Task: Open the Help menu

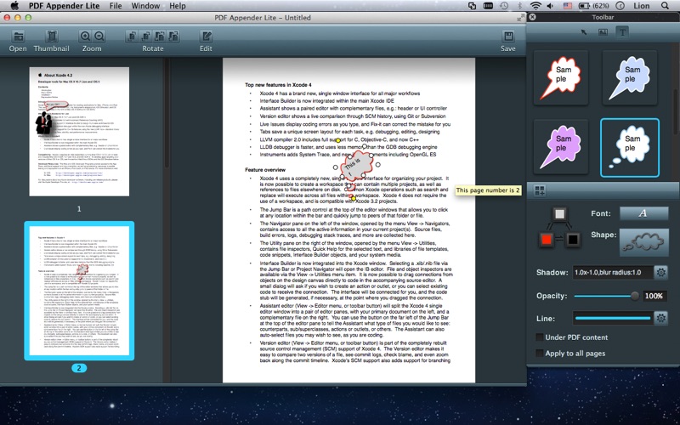Action: [x=178, y=6]
